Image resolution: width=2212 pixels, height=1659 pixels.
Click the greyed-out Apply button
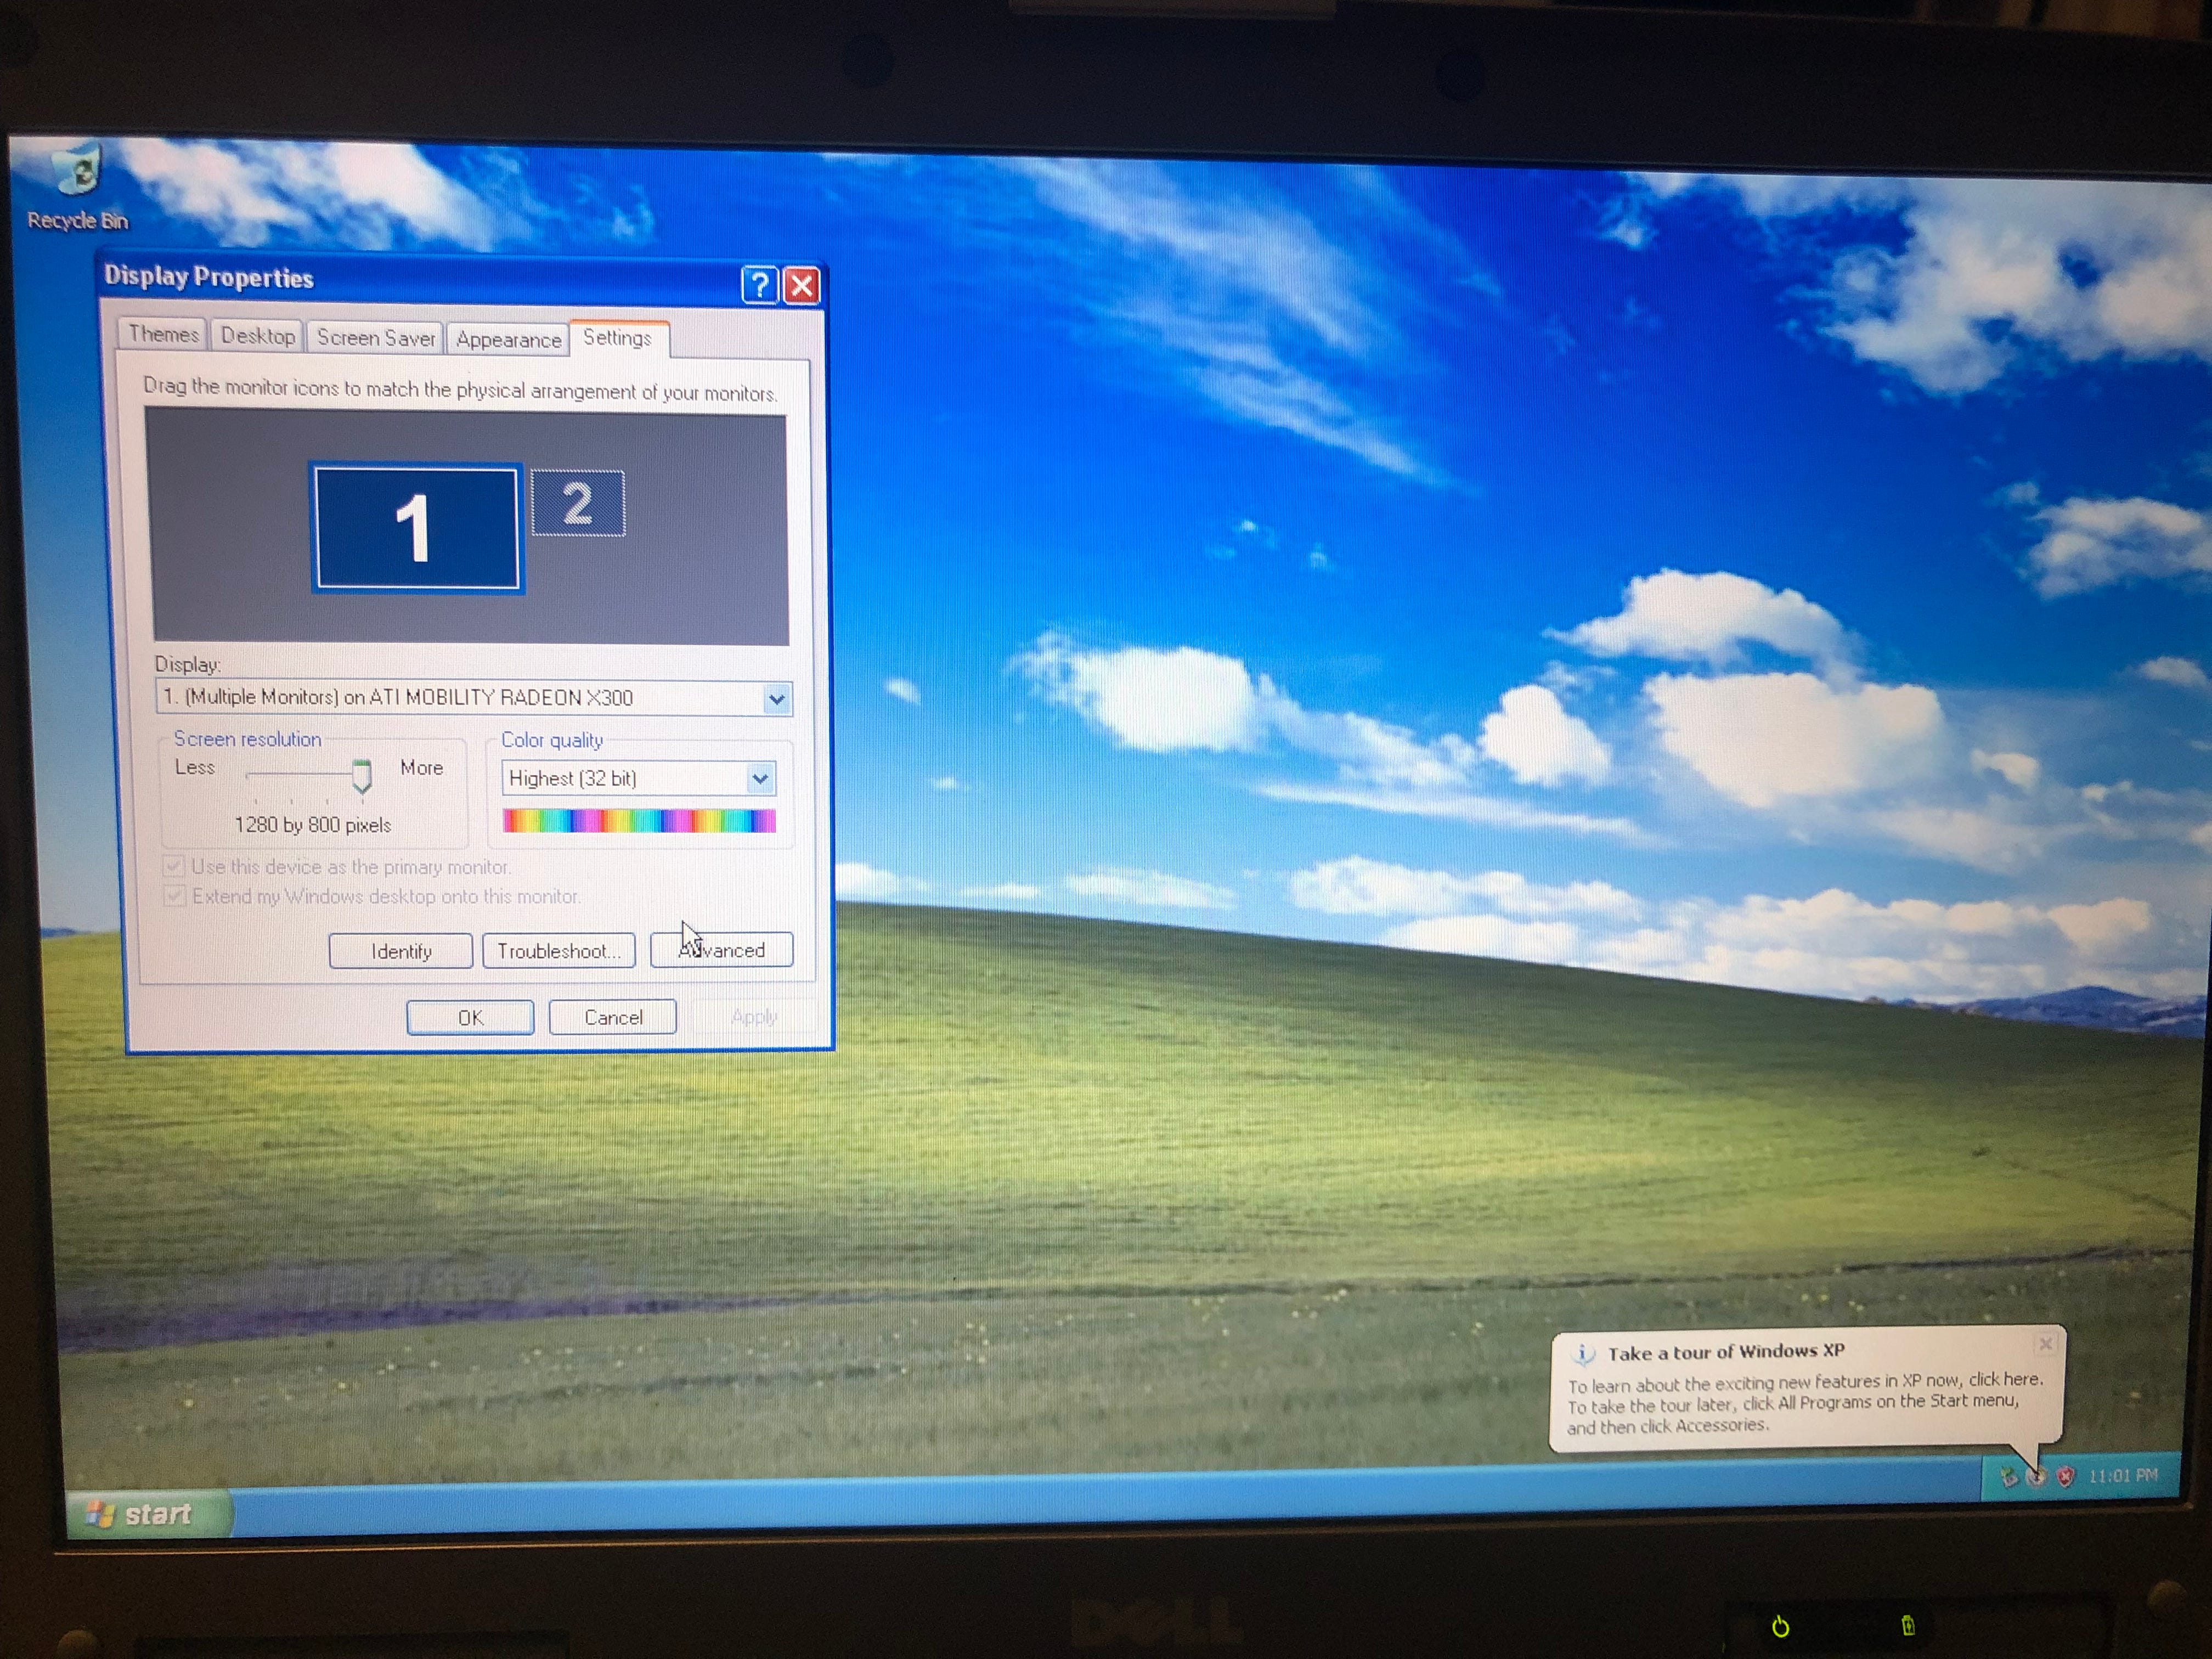tap(754, 1017)
